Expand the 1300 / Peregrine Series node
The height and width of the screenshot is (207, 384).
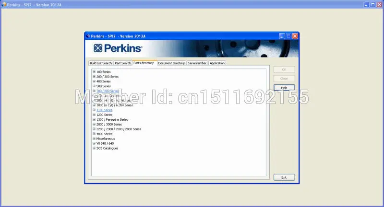point(94,119)
